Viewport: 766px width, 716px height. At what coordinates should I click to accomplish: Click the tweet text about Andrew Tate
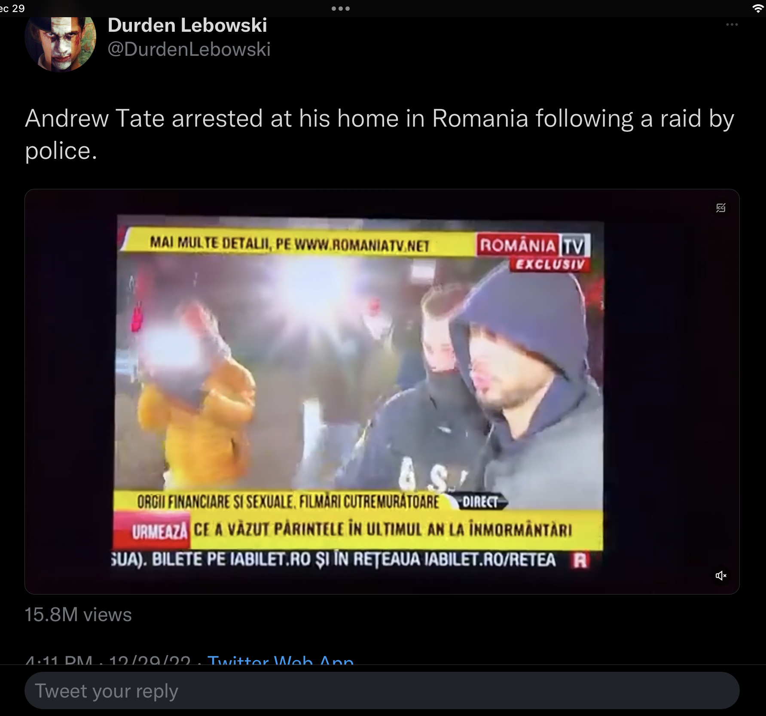[x=380, y=134]
